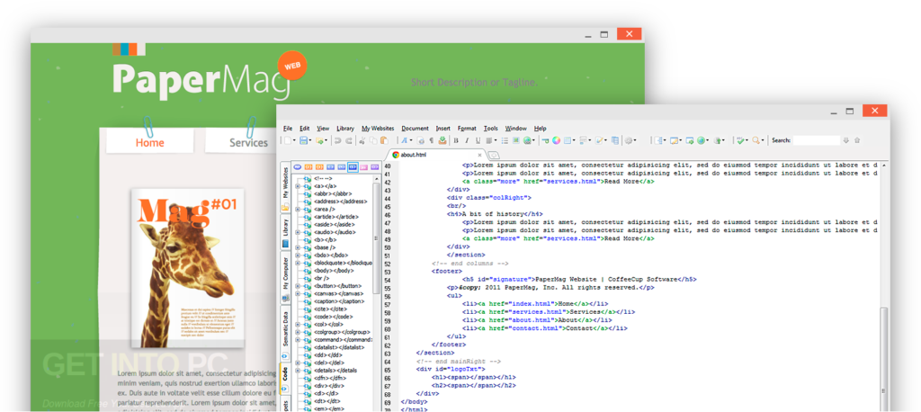Expand the <details> tag node
This screenshot has height=412, width=921.
[x=298, y=371]
